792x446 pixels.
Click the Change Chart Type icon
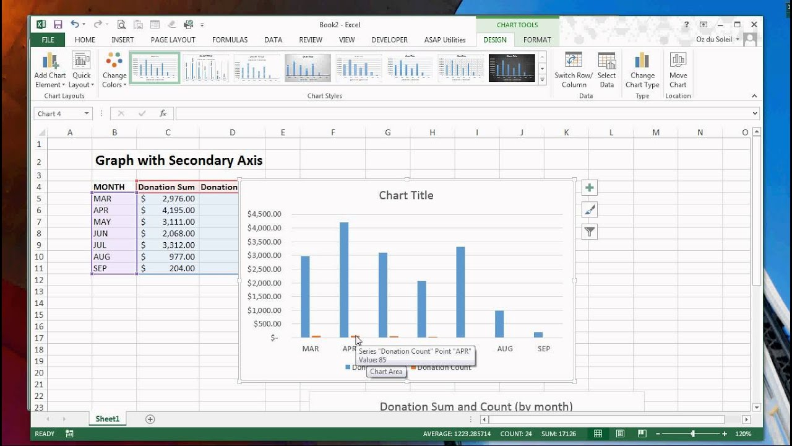(x=642, y=61)
